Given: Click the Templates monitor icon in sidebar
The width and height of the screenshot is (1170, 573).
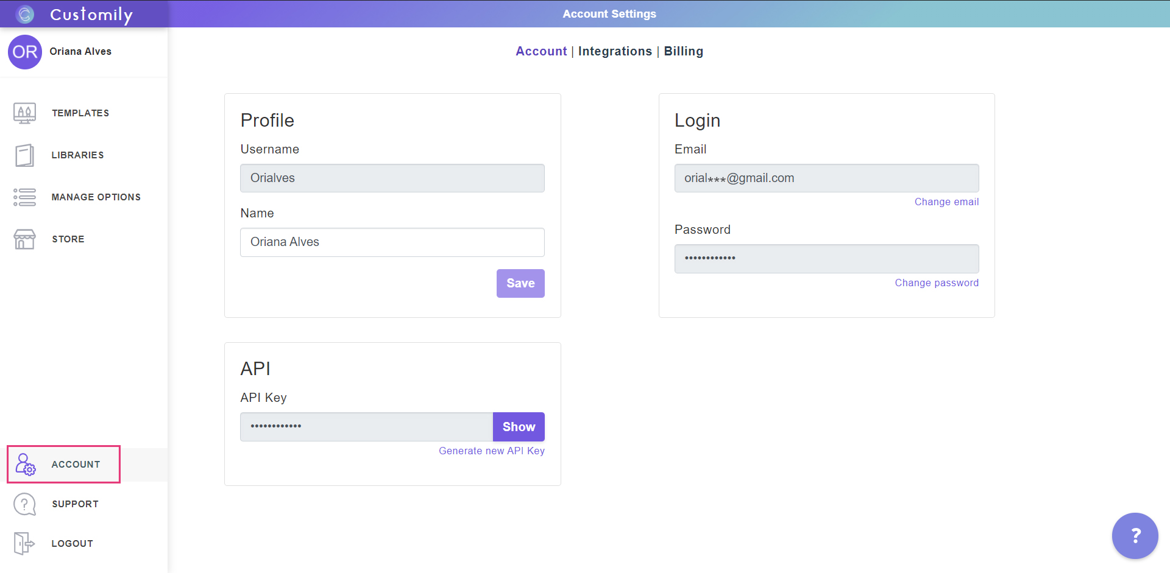Looking at the screenshot, I should pos(24,113).
